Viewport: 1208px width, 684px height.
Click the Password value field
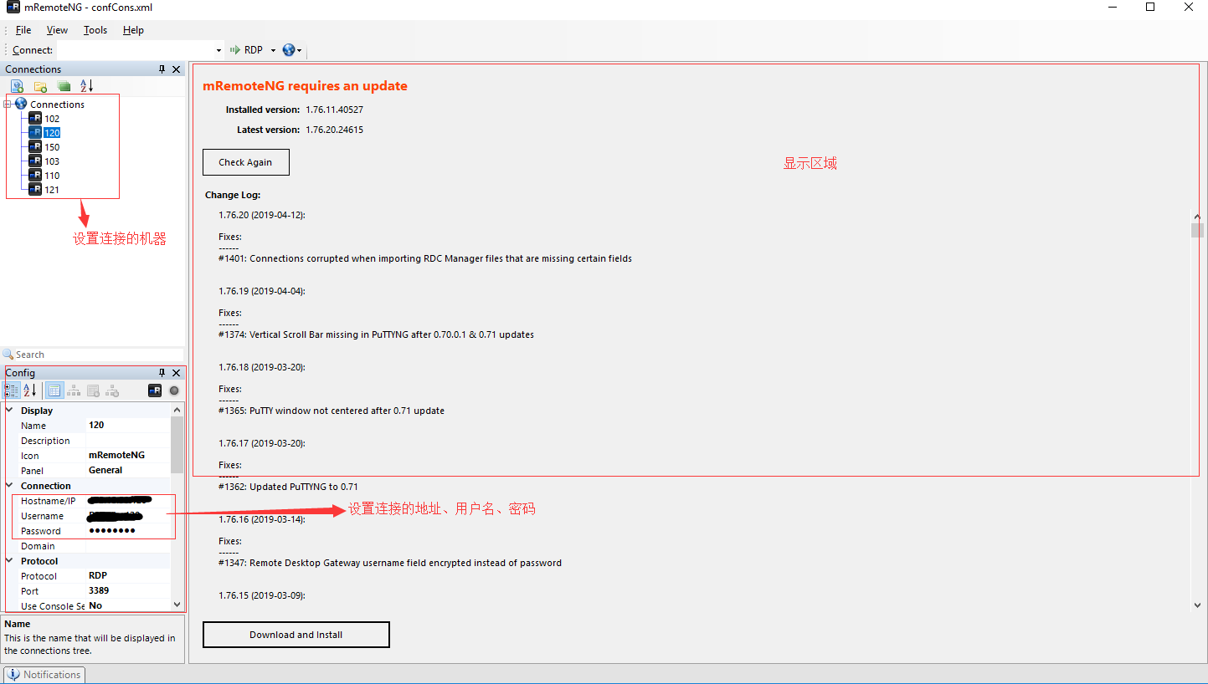coord(128,531)
